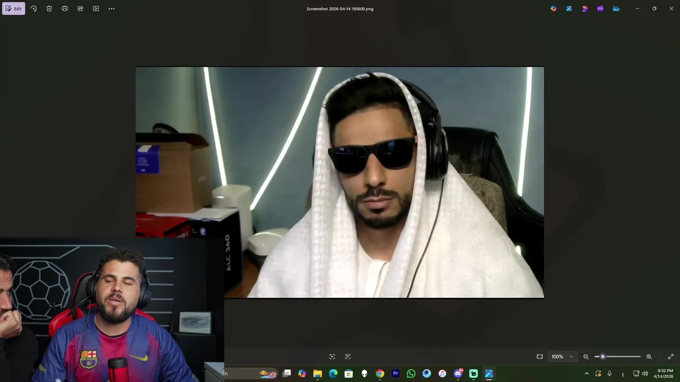
Task: Open Microsoft Store from the taskbar
Action: pyautogui.click(x=348, y=374)
